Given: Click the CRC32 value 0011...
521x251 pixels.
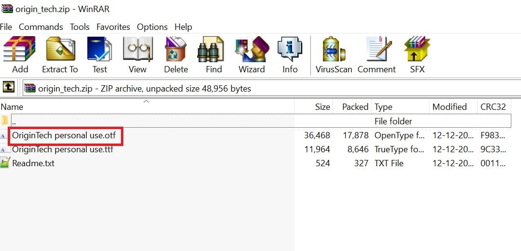Looking at the screenshot, I should (493, 163).
